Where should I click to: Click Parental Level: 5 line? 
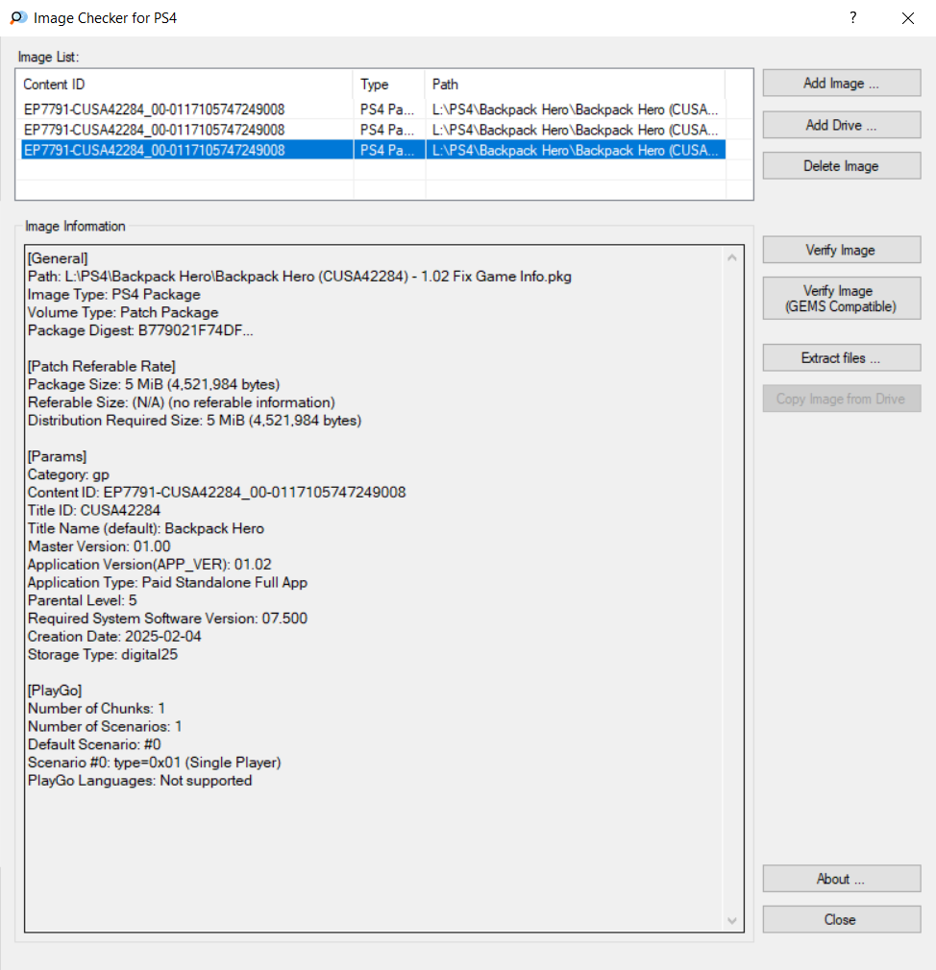coord(83,600)
